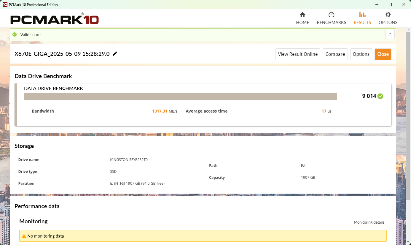Click the Capacity label
The width and height of the screenshot is (411, 245).
[x=217, y=177]
